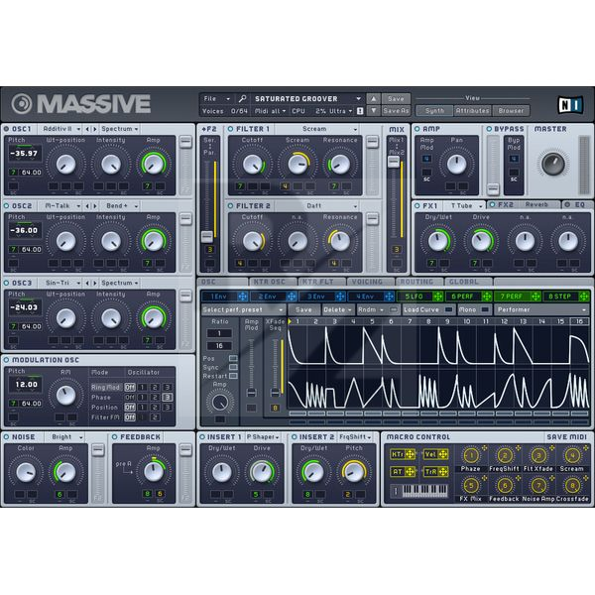Click the Filter 1 Cutoff knob
This screenshot has height=595, width=595.
tap(252, 165)
